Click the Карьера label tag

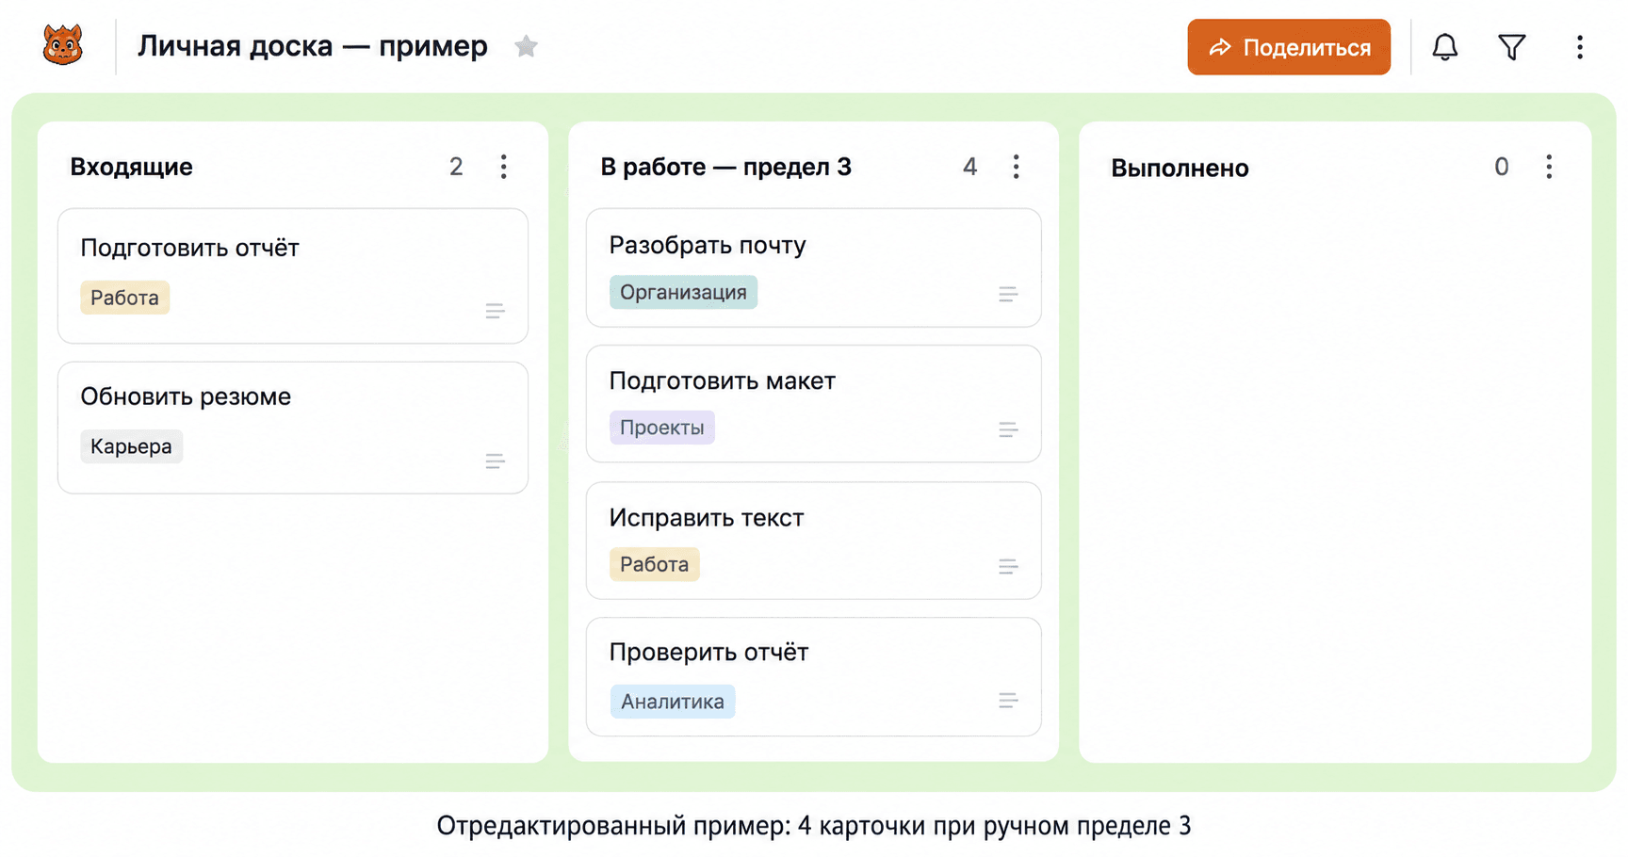coord(131,446)
